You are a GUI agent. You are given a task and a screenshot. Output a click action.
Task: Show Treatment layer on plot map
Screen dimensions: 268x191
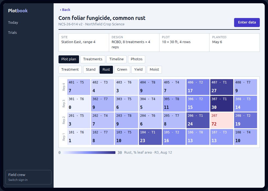point(70,70)
